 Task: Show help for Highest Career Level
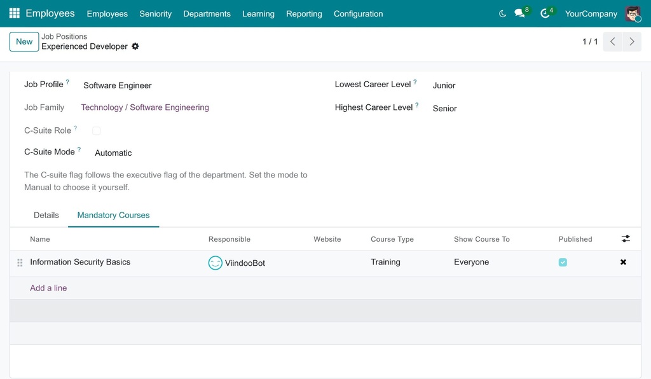point(417,105)
